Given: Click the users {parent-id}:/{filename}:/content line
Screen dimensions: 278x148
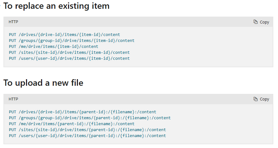Looking at the screenshot, I should point(88,135).
